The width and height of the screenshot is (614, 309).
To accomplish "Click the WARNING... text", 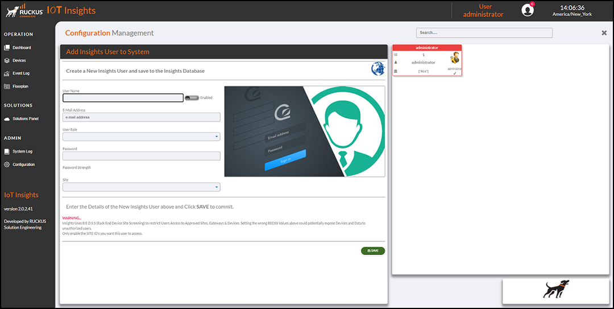I will coord(72,218).
